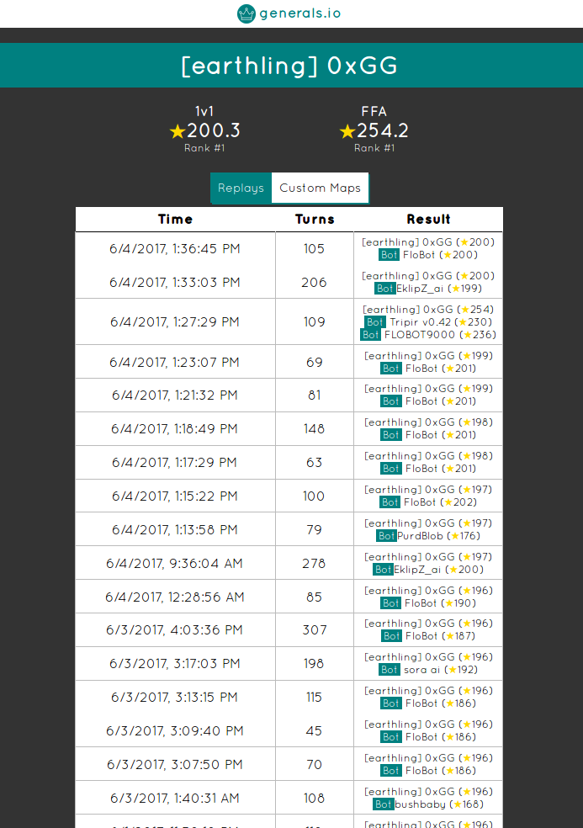Click the Bot badge beside bushbaby

(x=384, y=804)
